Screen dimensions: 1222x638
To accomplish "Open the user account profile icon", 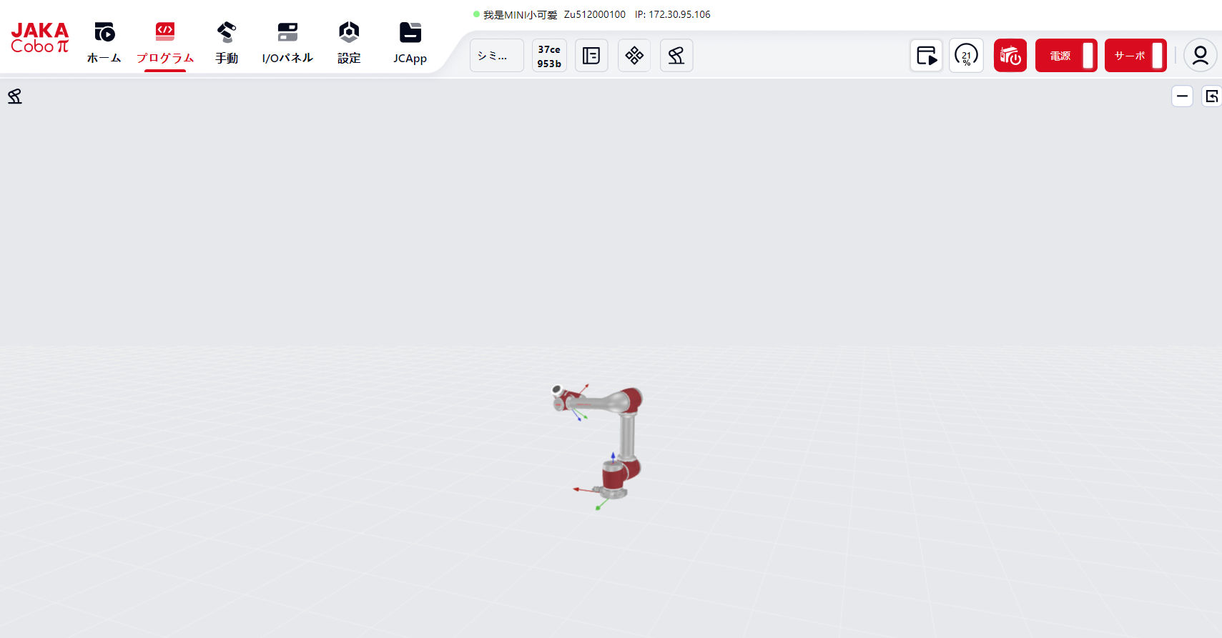I will [1200, 56].
